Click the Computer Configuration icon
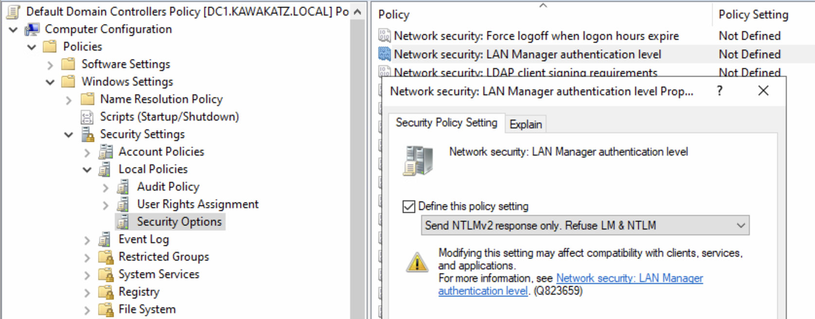The height and width of the screenshot is (319, 815). [32, 29]
